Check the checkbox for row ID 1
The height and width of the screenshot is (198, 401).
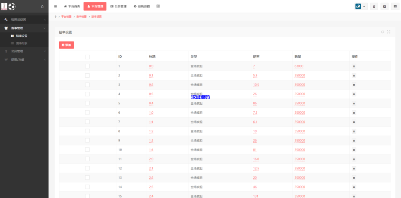[x=87, y=66]
